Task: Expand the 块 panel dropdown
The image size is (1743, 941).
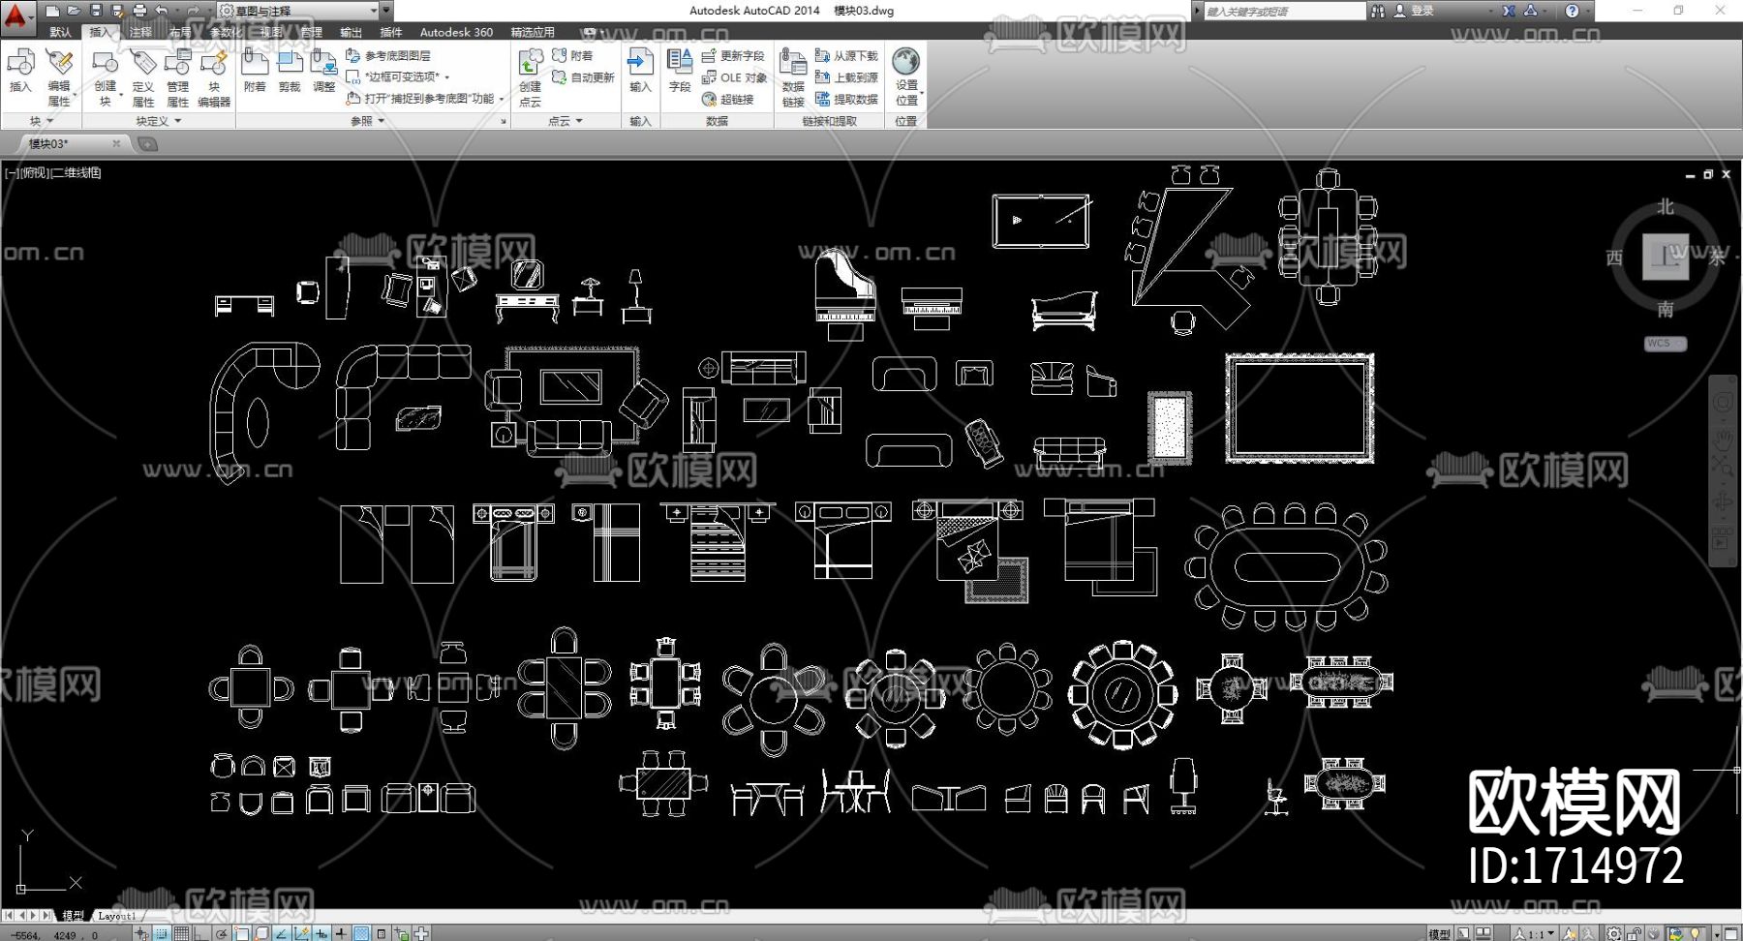Action: coord(41,121)
